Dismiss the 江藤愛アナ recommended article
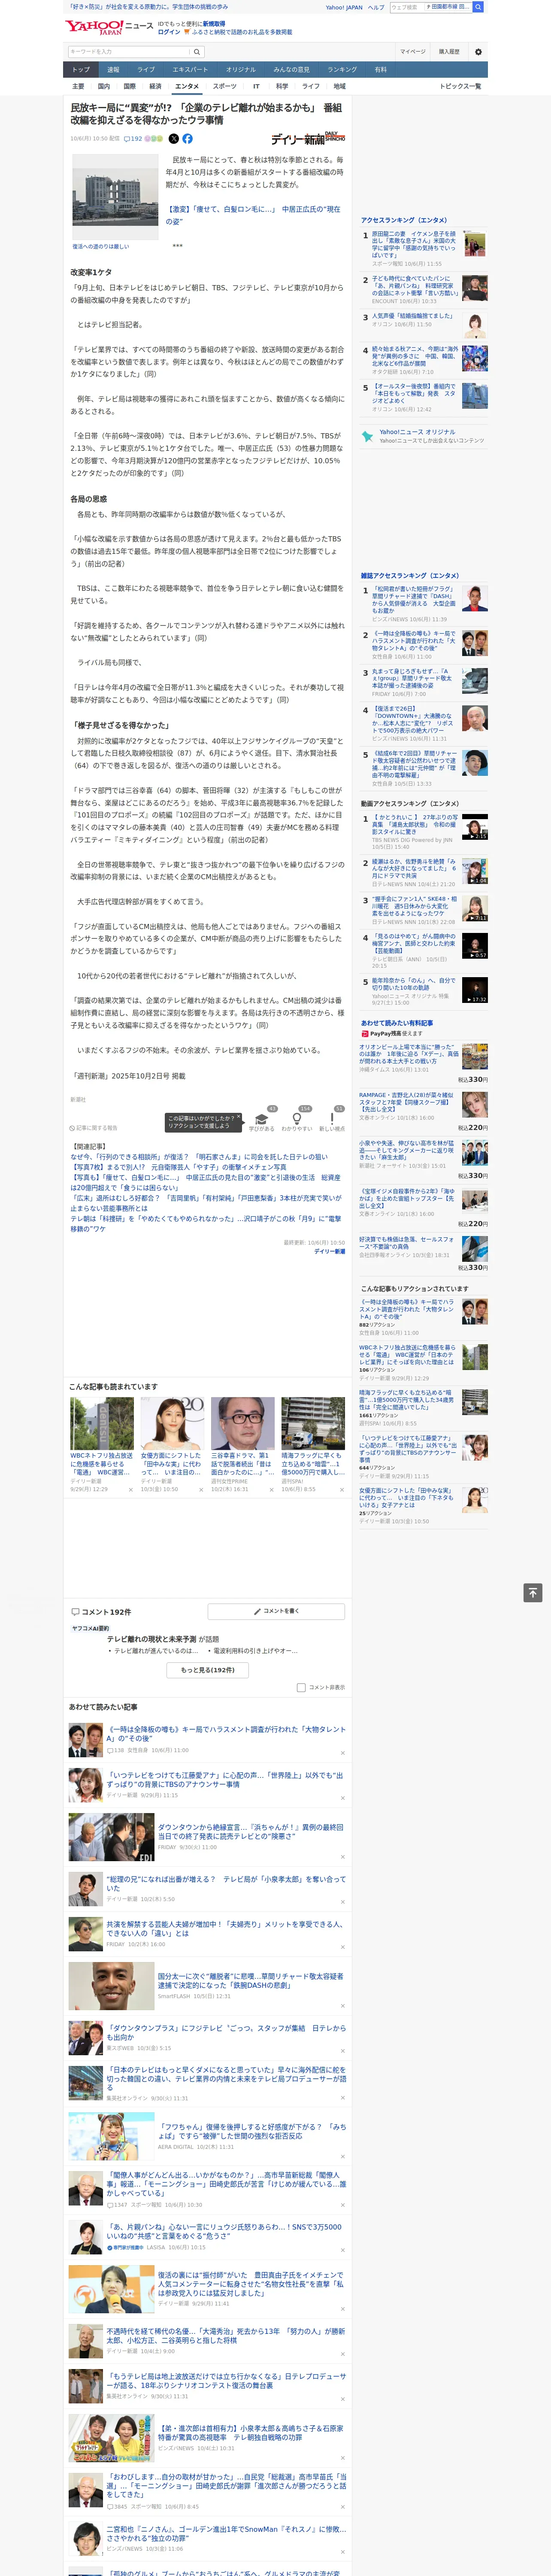This screenshot has width=551, height=2576. (x=343, y=1798)
